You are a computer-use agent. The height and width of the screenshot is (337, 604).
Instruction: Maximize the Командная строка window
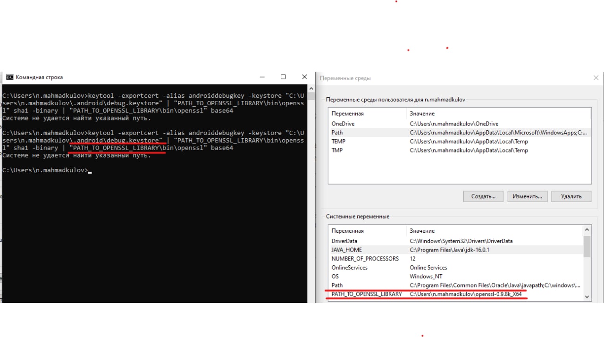(283, 77)
